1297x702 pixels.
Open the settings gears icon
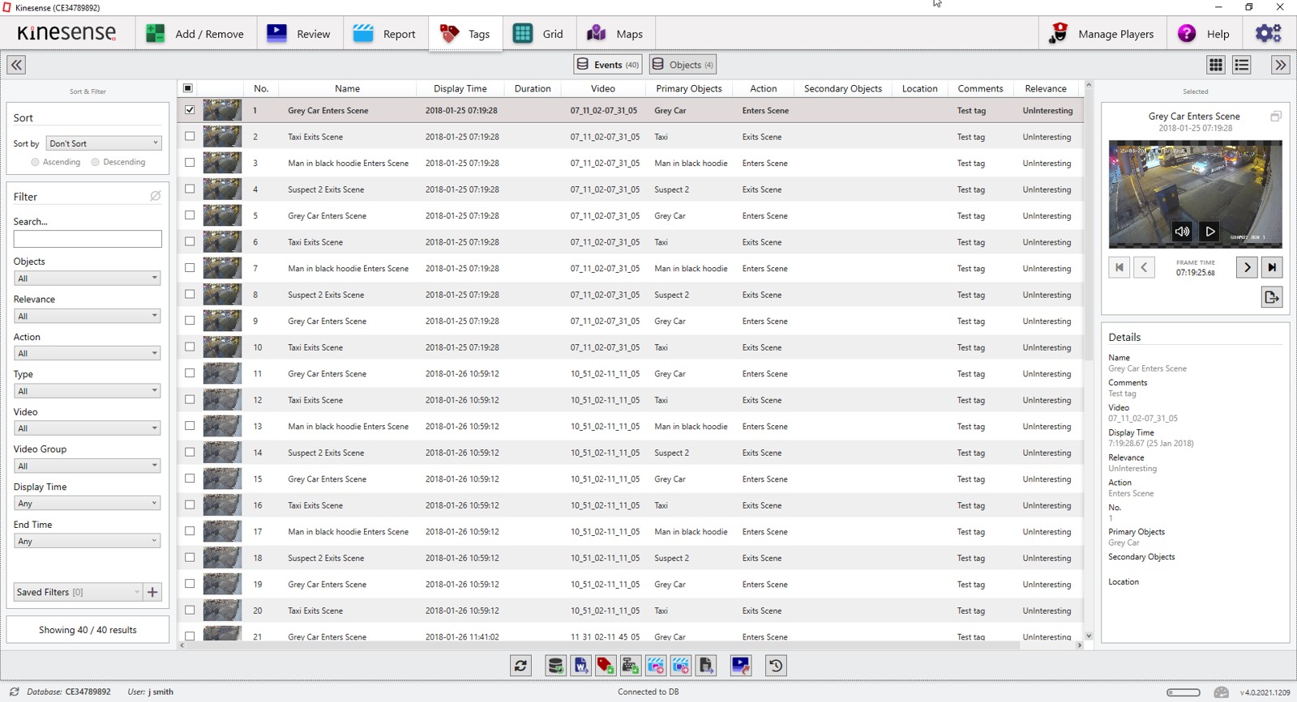(1269, 33)
